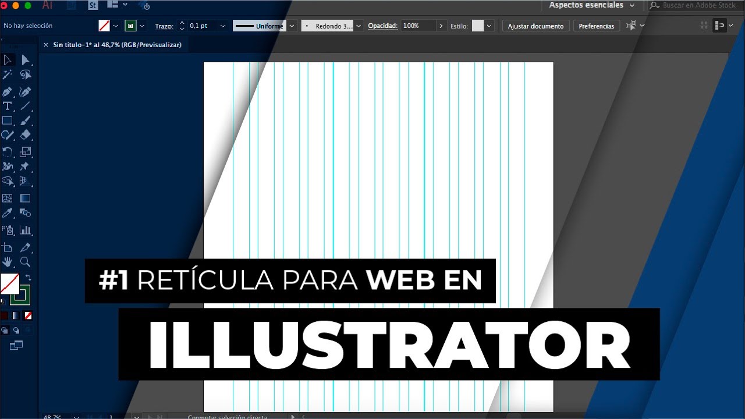
Task: Open Aspectos esenciales workspace switcher
Action: coord(592,5)
